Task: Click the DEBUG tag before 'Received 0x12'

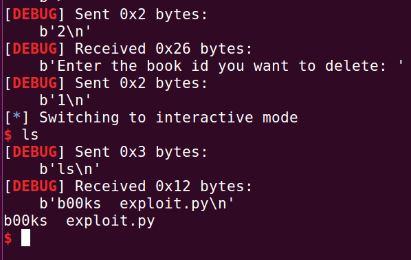Action: 34,186
